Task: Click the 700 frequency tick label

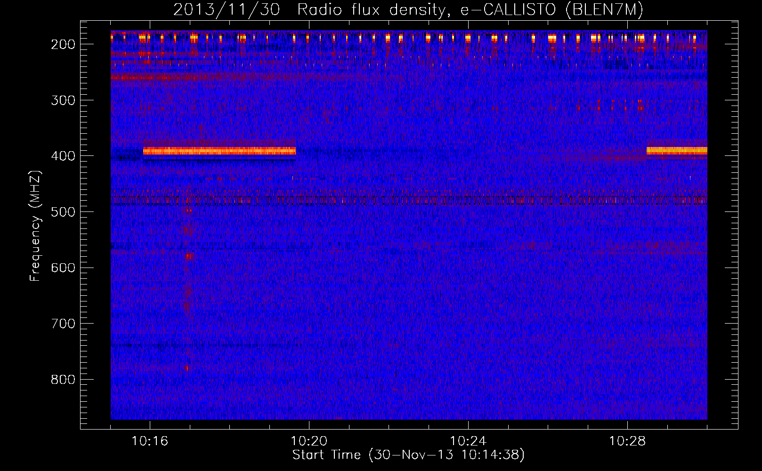Action: [63, 324]
